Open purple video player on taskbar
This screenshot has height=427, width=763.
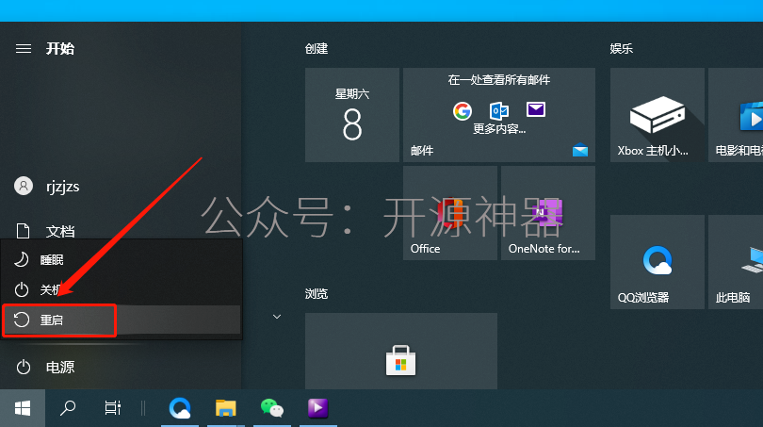(x=318, y=408)
